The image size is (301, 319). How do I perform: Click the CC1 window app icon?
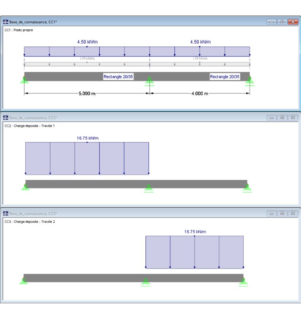coord(6,22)
